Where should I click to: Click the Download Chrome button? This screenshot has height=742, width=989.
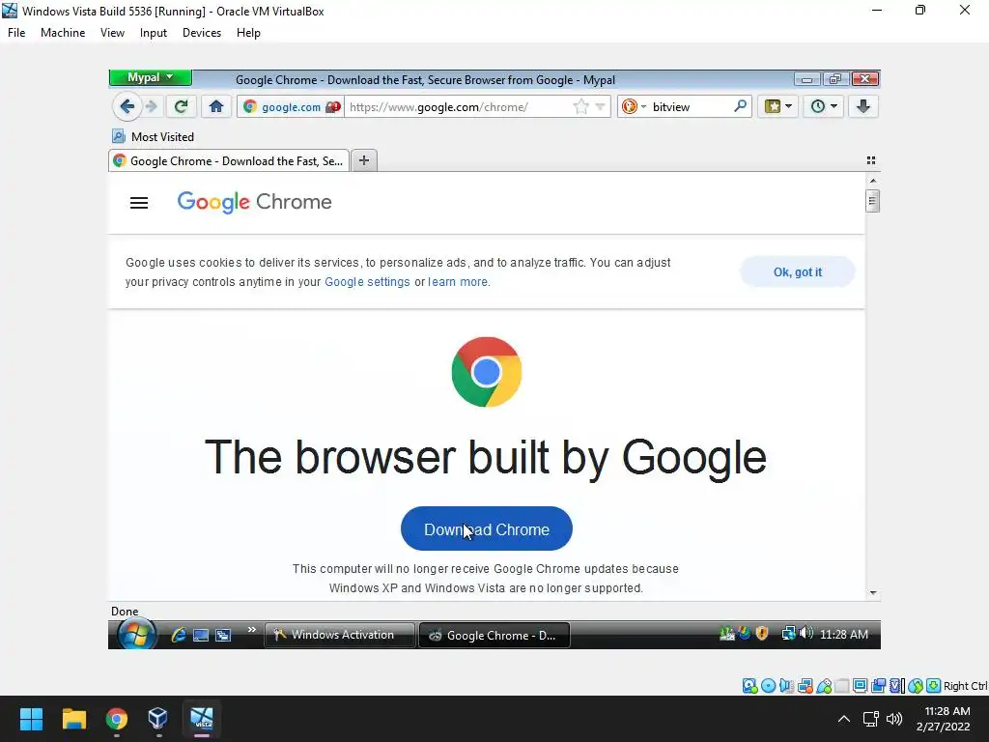487,528
